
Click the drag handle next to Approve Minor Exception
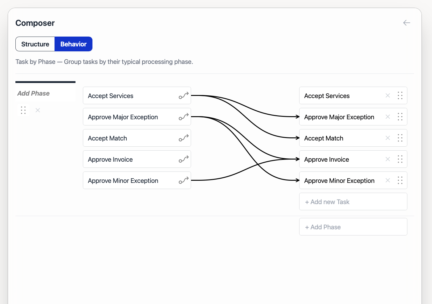400,180
